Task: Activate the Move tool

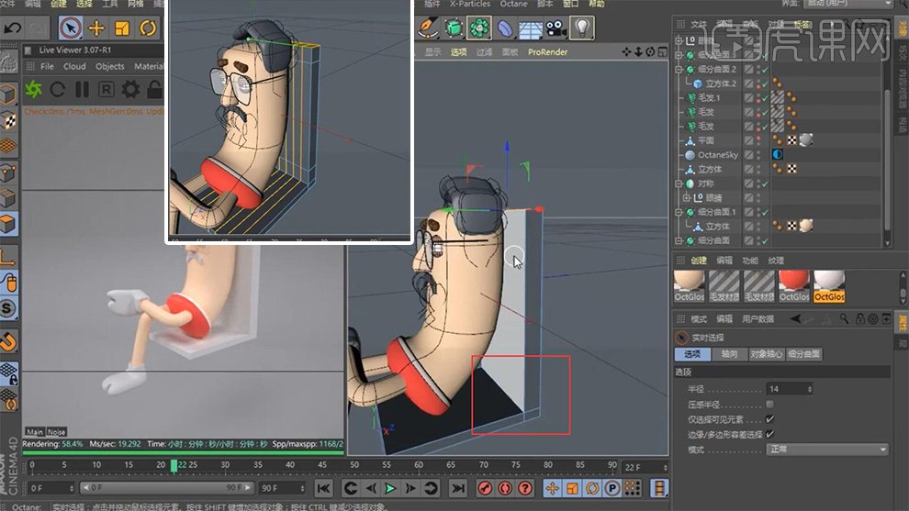Action: tap(96, 28)
